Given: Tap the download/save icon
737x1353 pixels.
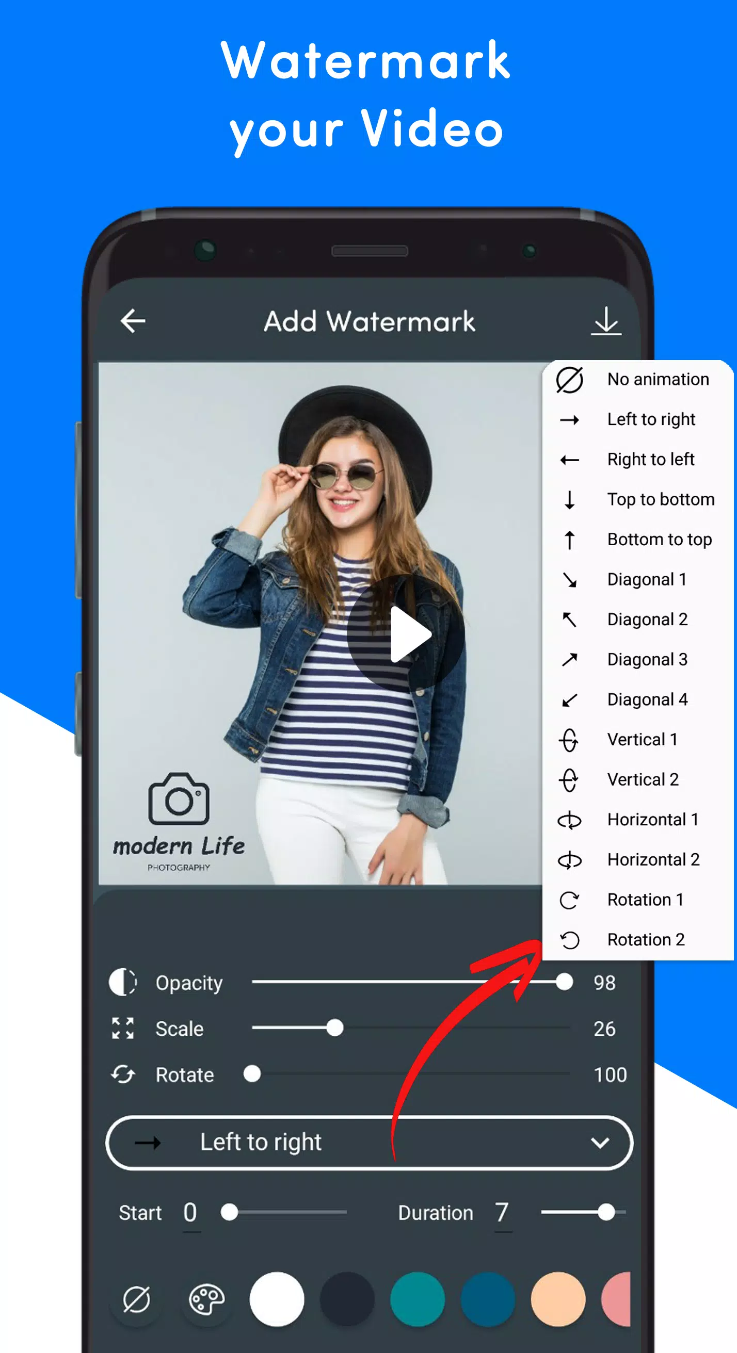Looking at the screenshot, I should (x=606, y=321).
